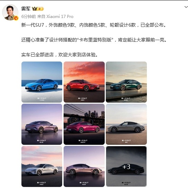Open the purple SU7 rear-view photo
The image size is (188, 188).
point(42,124)
